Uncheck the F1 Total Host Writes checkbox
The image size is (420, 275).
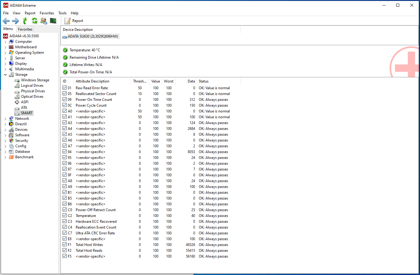(x=65, y=244)
